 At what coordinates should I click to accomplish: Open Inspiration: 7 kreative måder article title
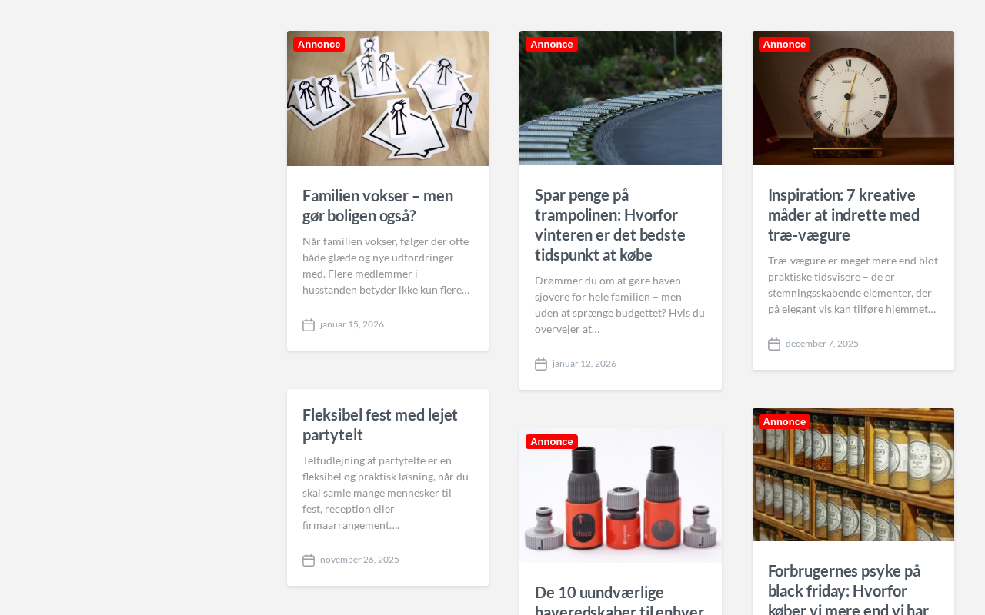click(x=843, y=214)
